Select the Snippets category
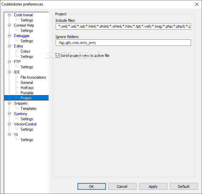Viewport: 202px width, 194px height. [x=21, y=103]
